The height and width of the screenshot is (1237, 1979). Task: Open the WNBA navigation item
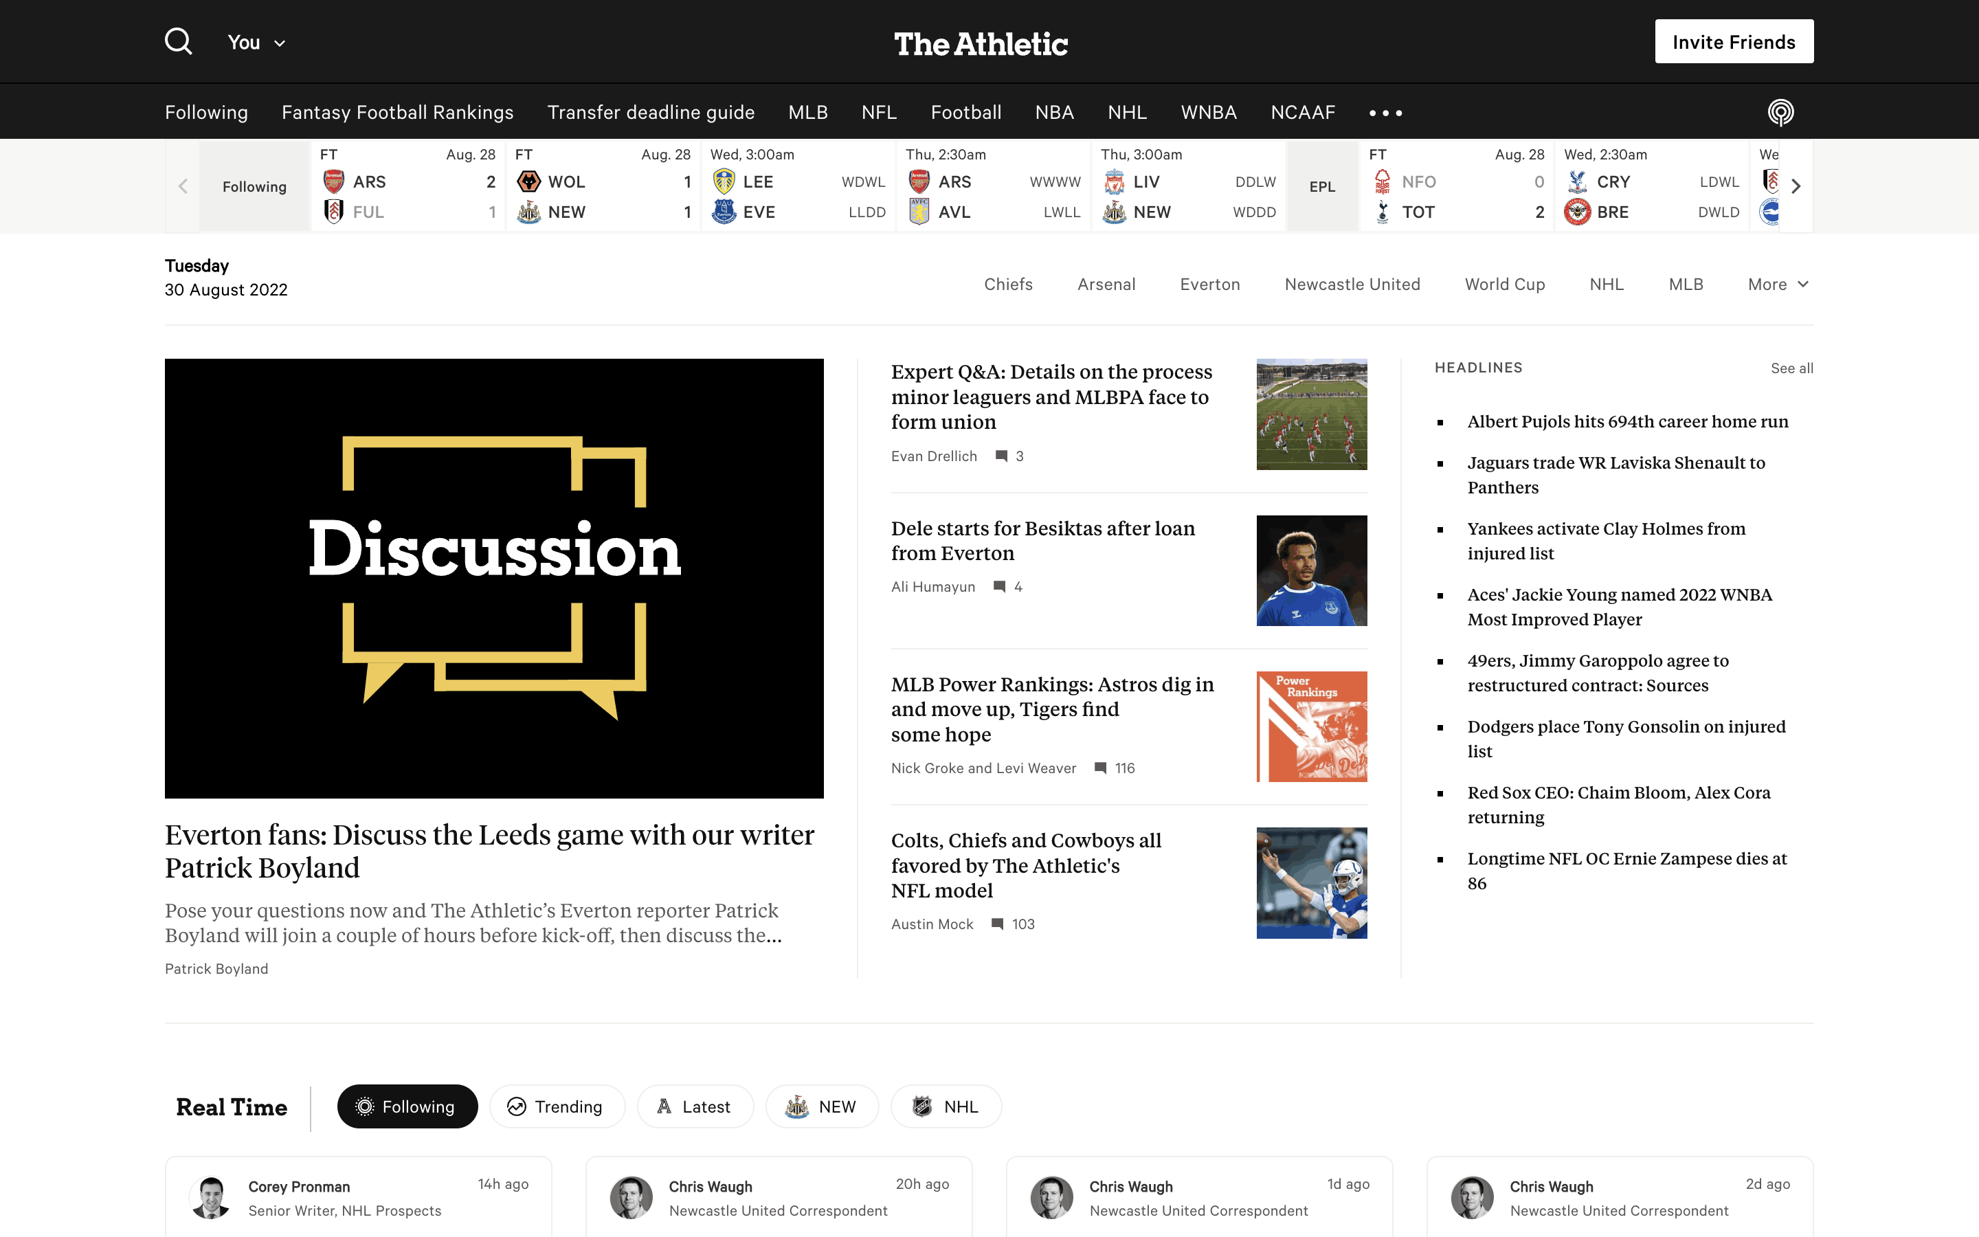[1208, 112]
